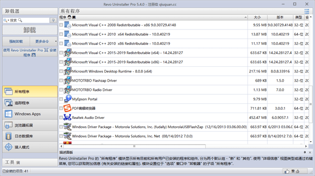Open the All Programs (所有程序) section label

pyautogui.click(x=22, y=91)
